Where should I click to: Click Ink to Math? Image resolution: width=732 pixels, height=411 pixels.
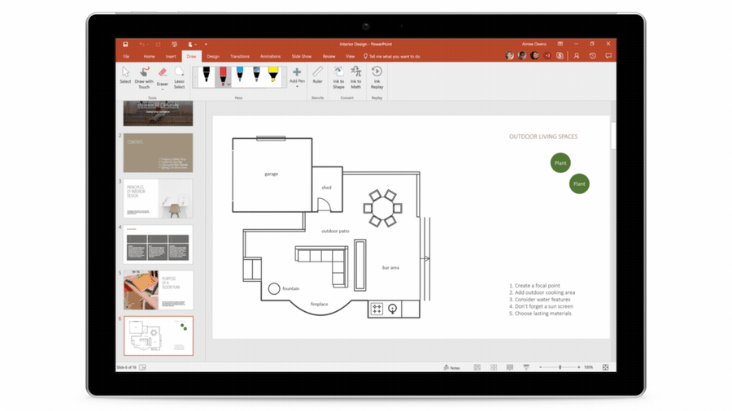click(x=355, y=77)
